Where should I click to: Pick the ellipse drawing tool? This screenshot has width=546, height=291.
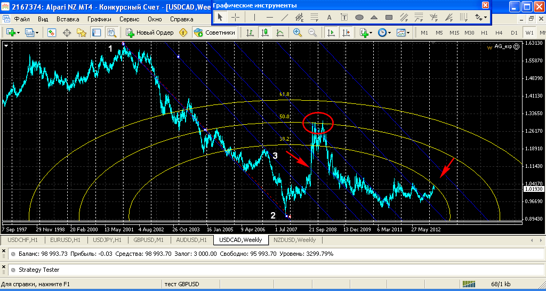point(359,17)
